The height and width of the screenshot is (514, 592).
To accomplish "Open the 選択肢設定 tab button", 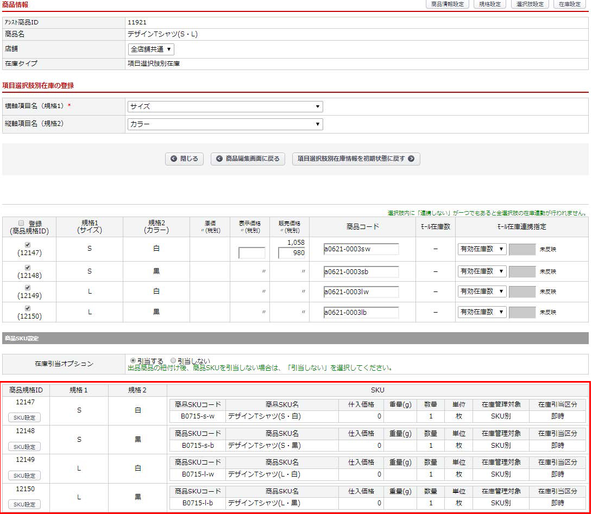I will (x=530, y=4).
